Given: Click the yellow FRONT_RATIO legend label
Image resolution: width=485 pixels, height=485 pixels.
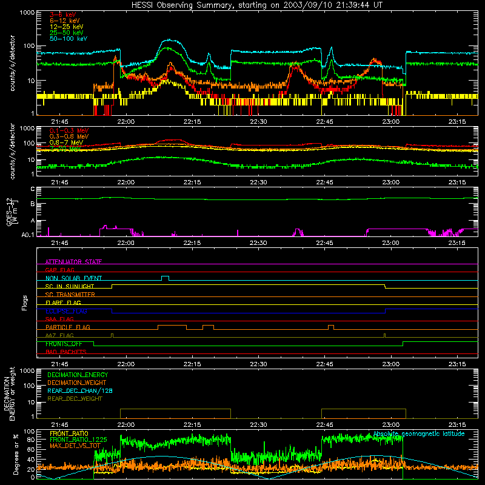Looking at the screenshot, I should pos(69,433).
